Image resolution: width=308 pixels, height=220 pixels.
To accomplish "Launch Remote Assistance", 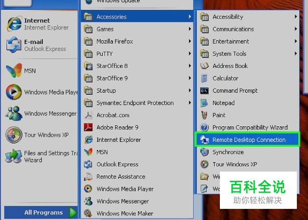I will [137, 177].
